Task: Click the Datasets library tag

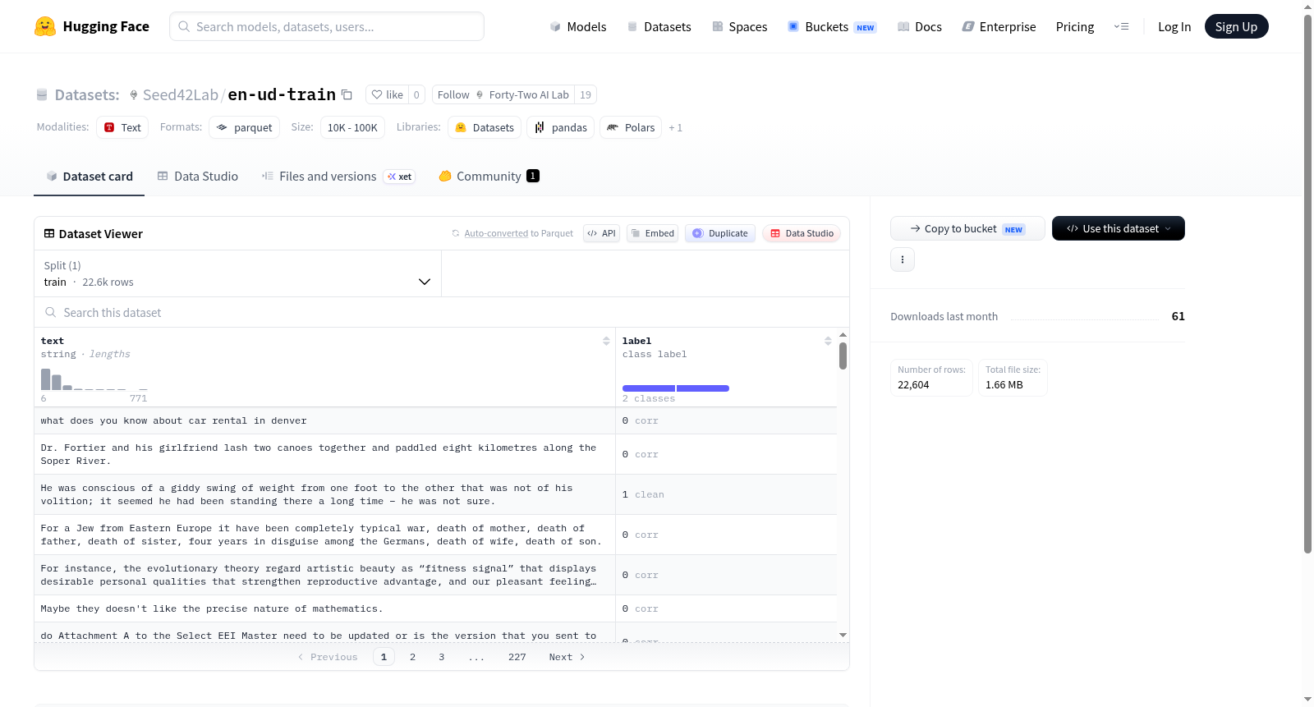Action: tap(485, 127)
